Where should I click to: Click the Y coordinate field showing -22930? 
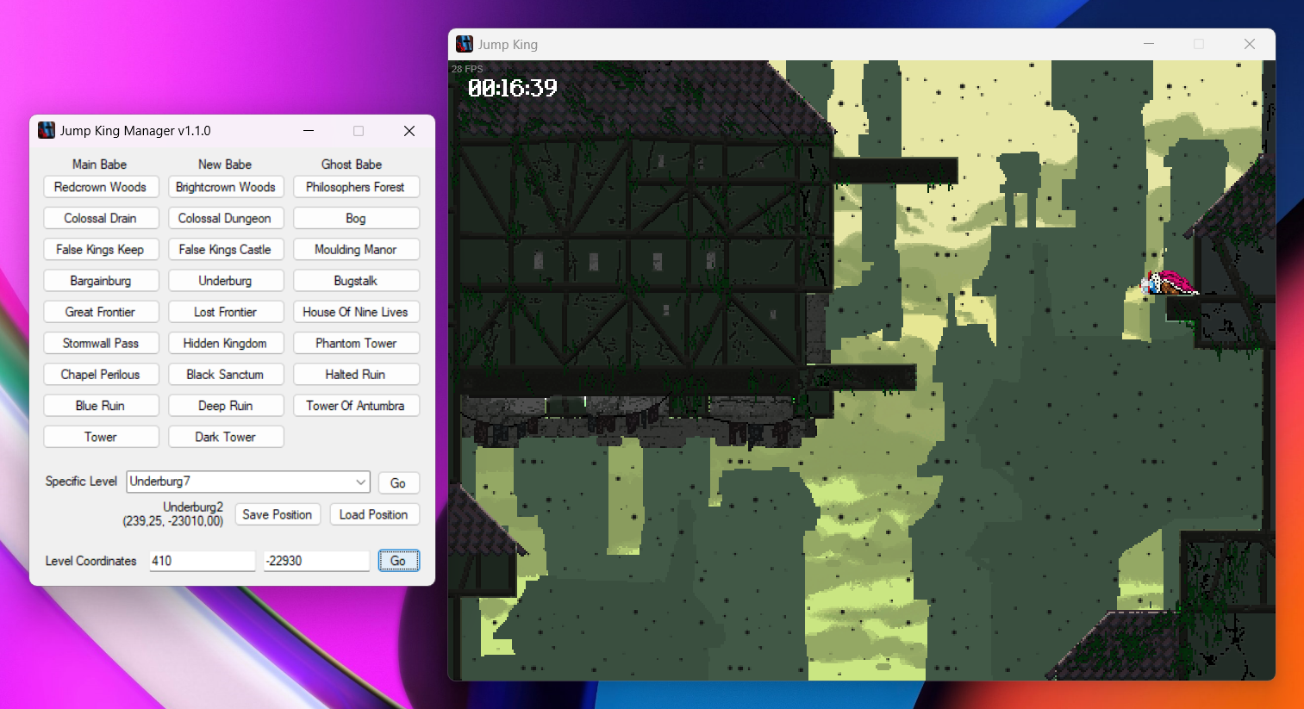tap(316, 561)
